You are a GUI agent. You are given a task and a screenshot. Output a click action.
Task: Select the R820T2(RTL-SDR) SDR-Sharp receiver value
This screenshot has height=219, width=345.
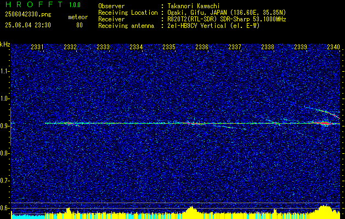coord(227,19)
